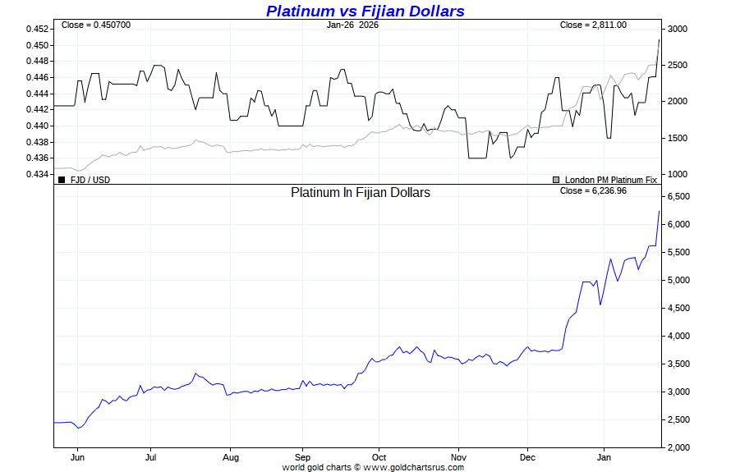
Task: Open the www.goldchartsrus.com credit link
Action: pyautogui.click(x=413, y=467)
